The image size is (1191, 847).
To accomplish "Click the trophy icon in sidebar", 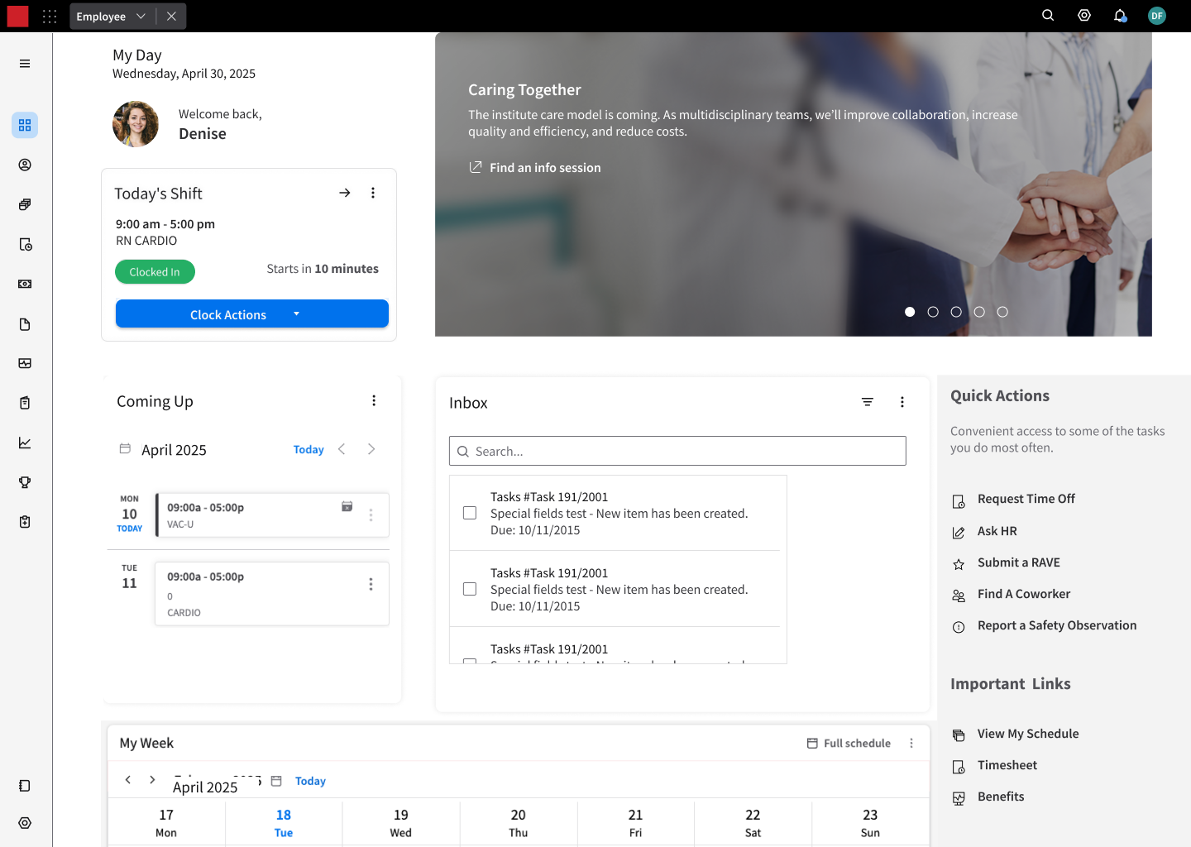I will click(x=25, y=482).
